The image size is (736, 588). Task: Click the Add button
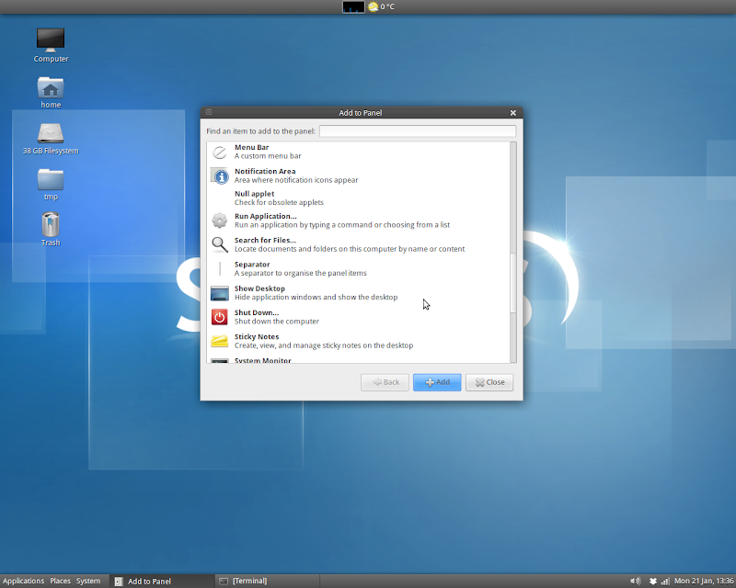click(x=437, y=382)
